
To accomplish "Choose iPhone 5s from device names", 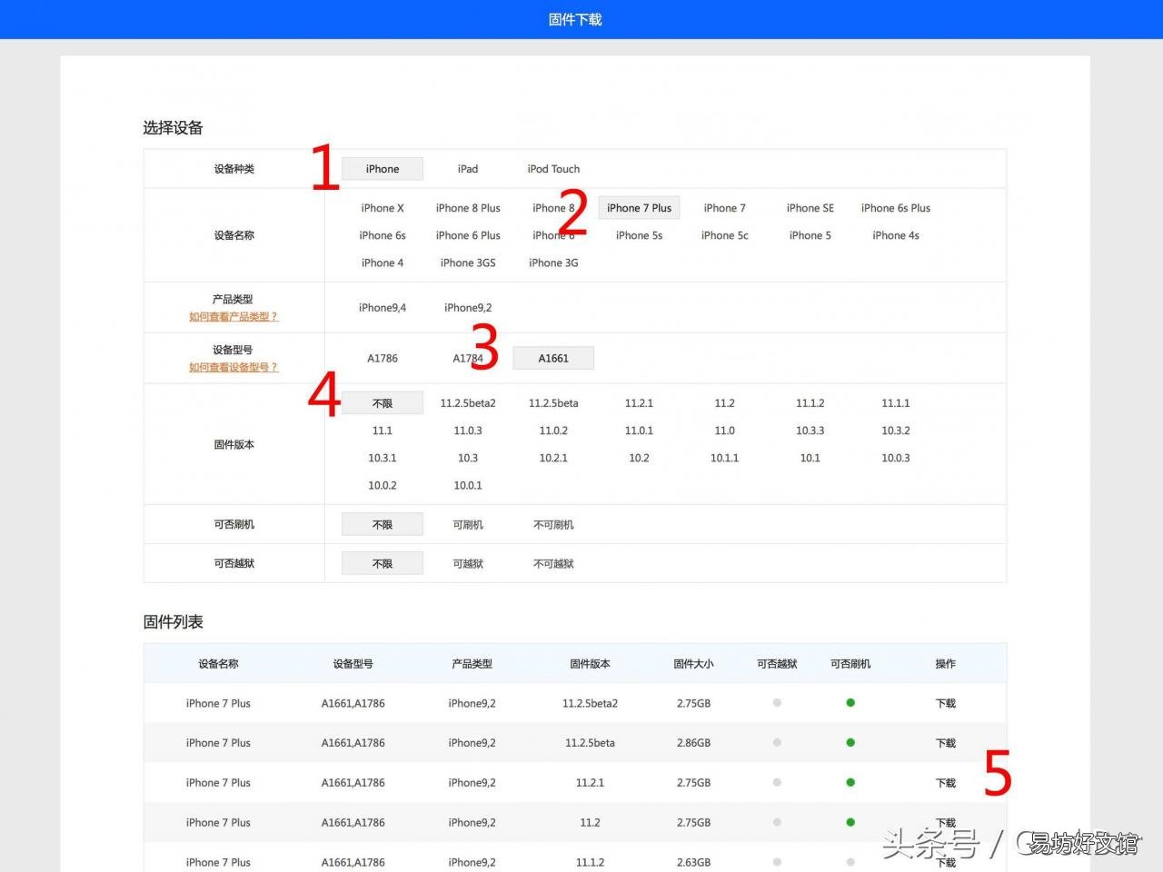I will (x=639, y=235).
